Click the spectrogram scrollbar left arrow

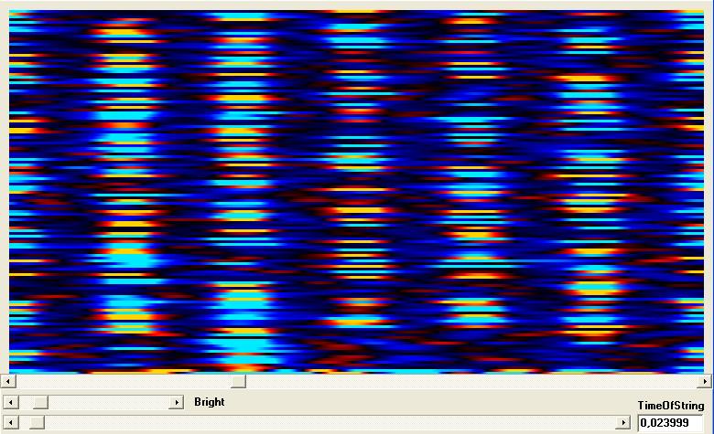[8, 381]
